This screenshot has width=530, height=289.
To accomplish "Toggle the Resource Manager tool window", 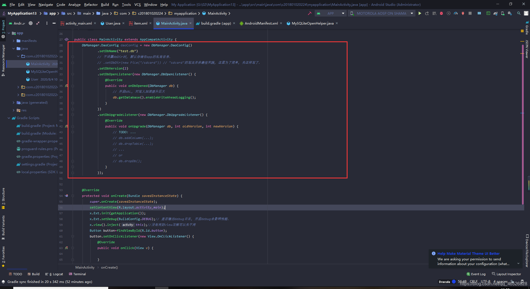I will click(x=3, y=60).
